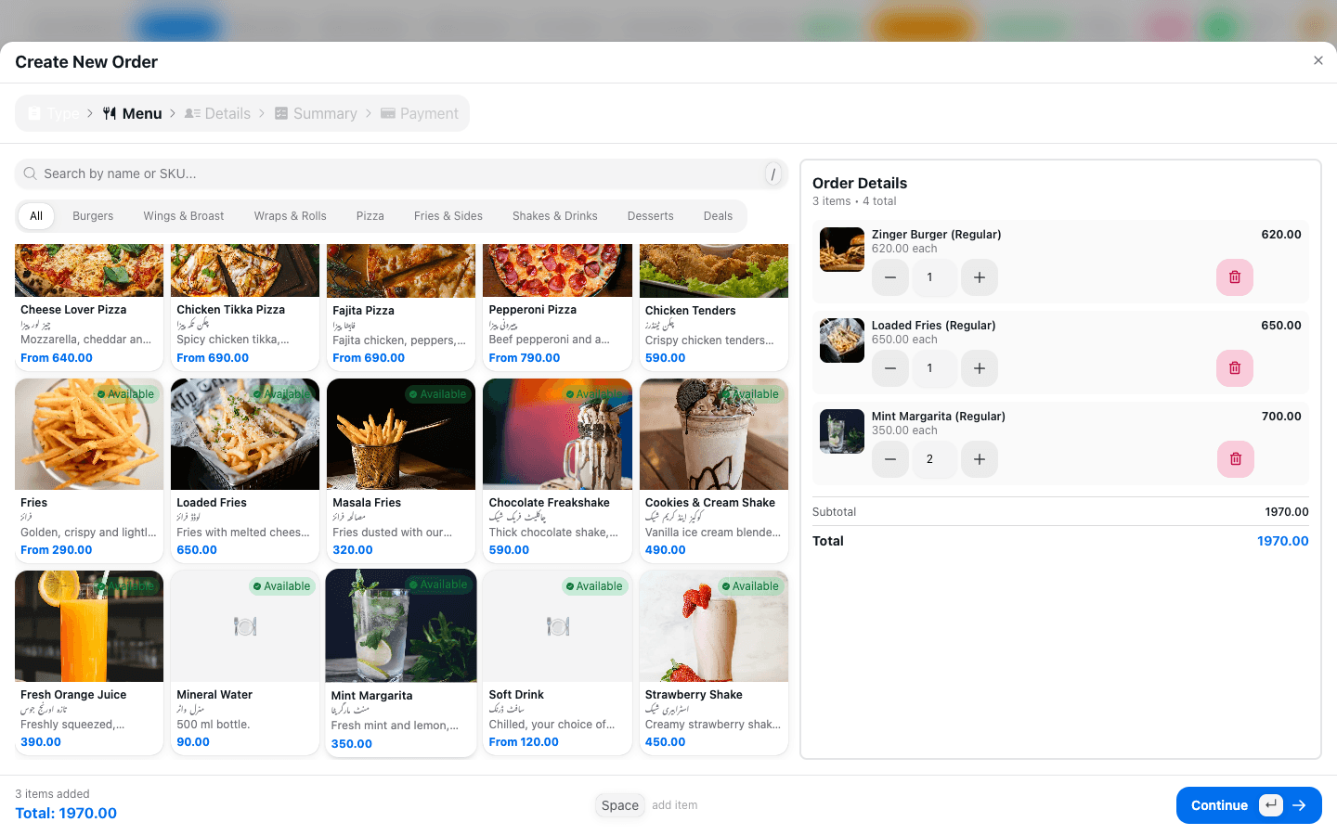The image size is (1337, 835).
Task: Add Cookies & Cream Shake
Action: coord(714,470)
